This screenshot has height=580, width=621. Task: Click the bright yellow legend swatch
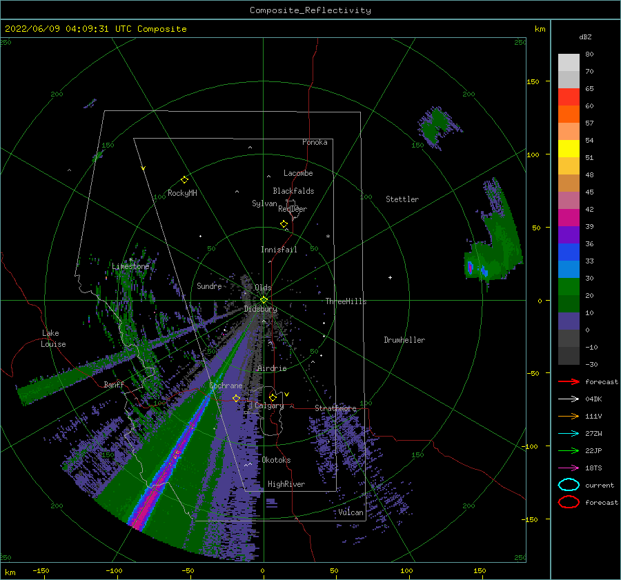pyautogui.click(x=569, y=148)
